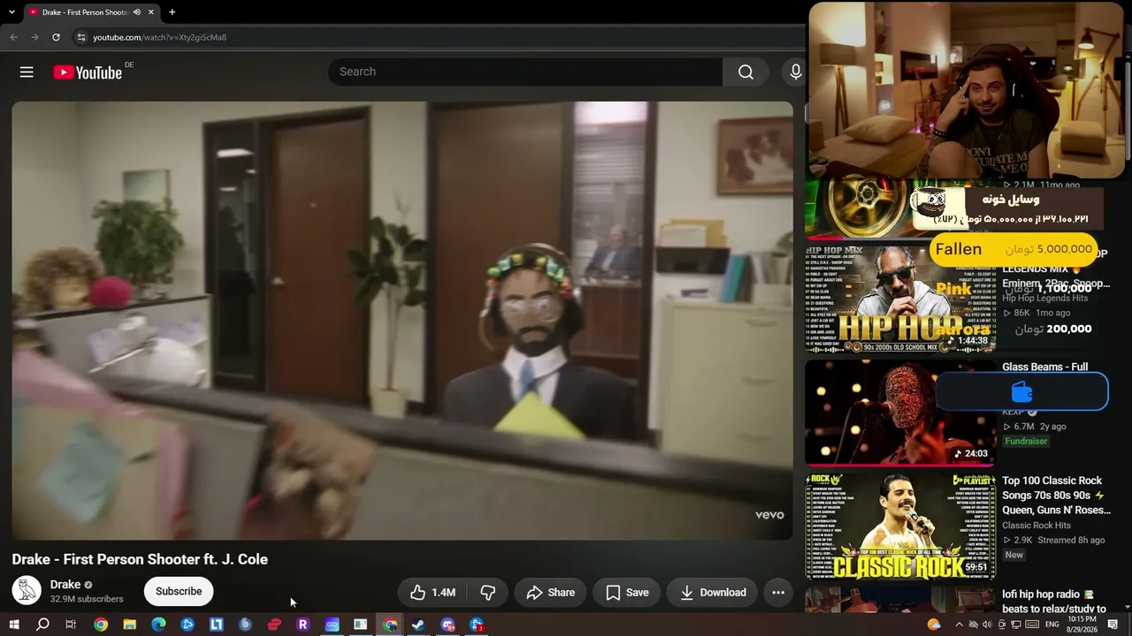Close the Drake YouTube tab
This screenshot has height=636, width=1132.
[151, 12]
